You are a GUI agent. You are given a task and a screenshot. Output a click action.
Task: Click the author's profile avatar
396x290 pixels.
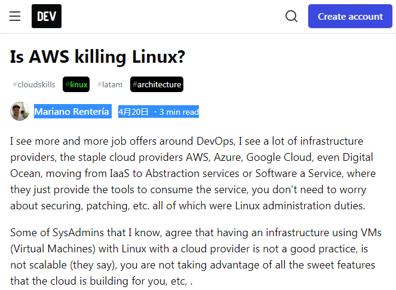pyautogui.click(x=20, y=111)
